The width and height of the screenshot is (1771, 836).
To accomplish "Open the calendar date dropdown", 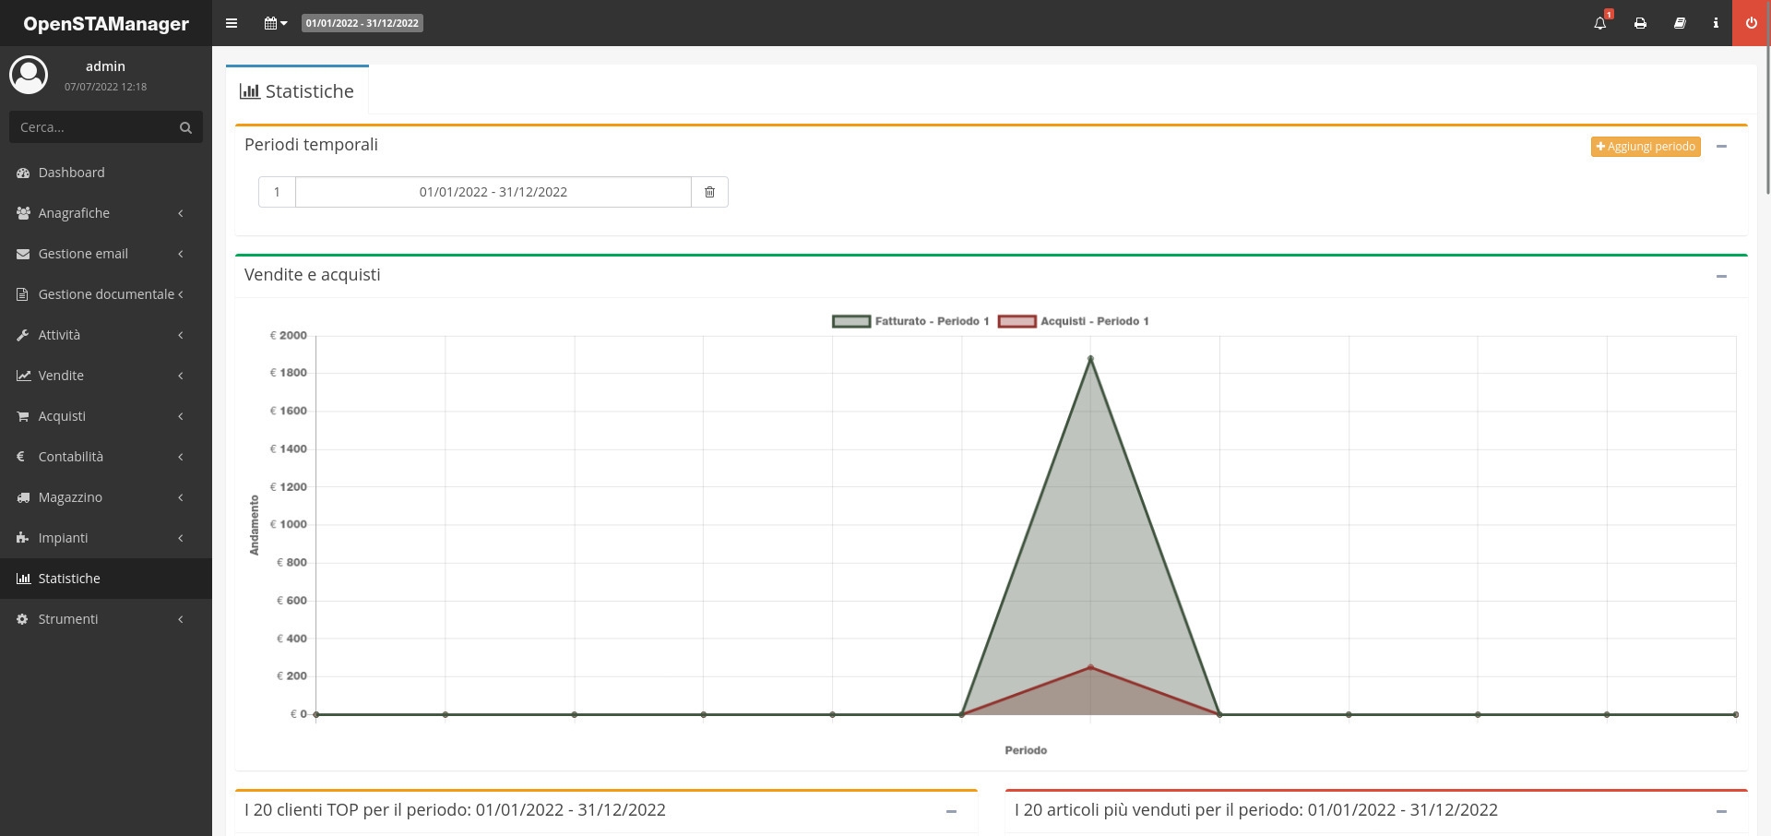I will click(x=275, y=23).
